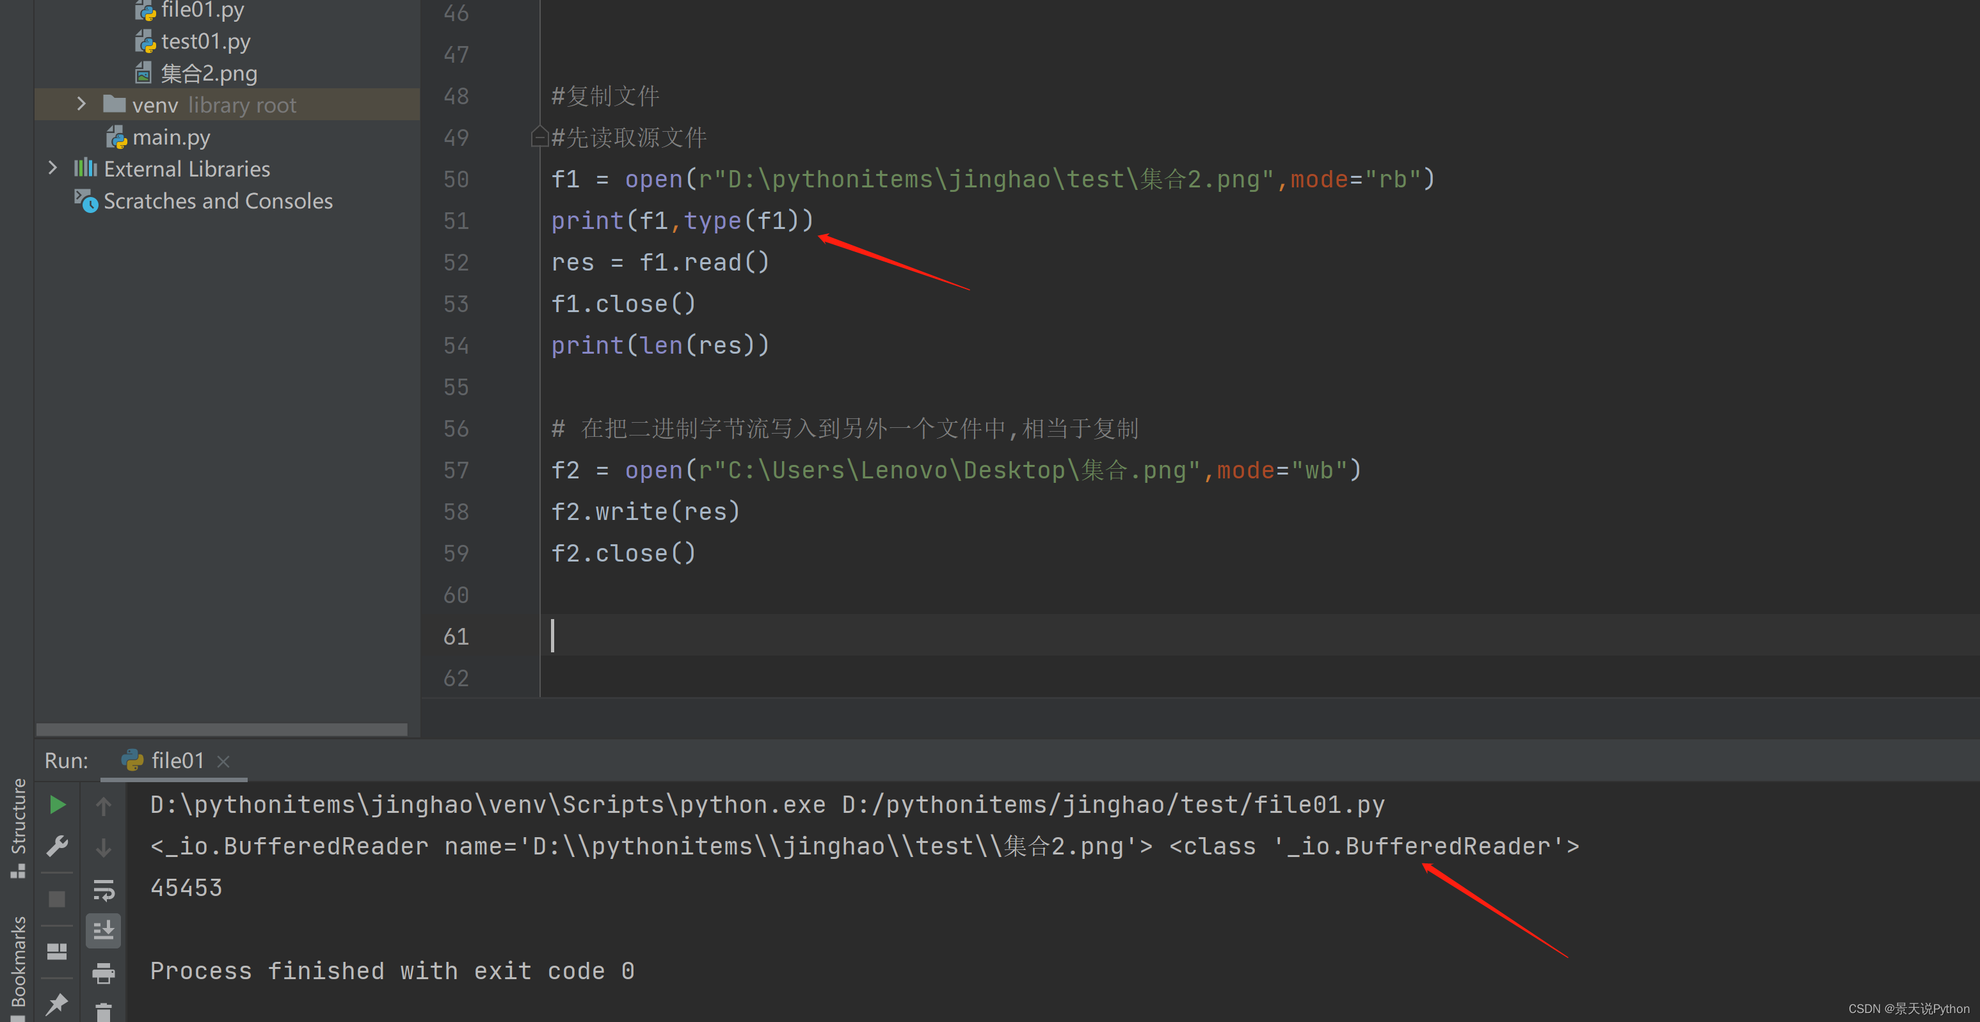
Task: Toggle scroll to end of console output
Action: 104,931
